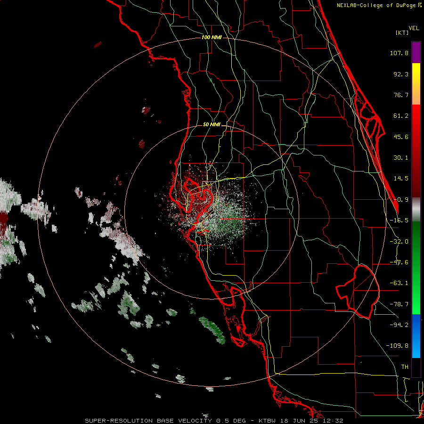Pick the gray segment of the color bar
Image resolution: width=424 pixels, height=424 pixels.
416,209
